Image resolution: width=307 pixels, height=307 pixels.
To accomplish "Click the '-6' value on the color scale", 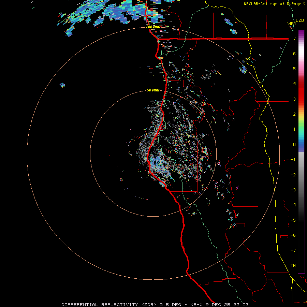I will point(293,235).
